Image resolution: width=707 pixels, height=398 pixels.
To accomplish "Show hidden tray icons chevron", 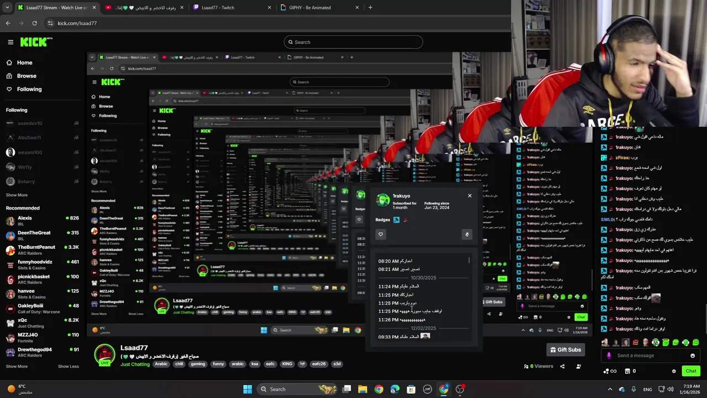I will pos(610,390).
